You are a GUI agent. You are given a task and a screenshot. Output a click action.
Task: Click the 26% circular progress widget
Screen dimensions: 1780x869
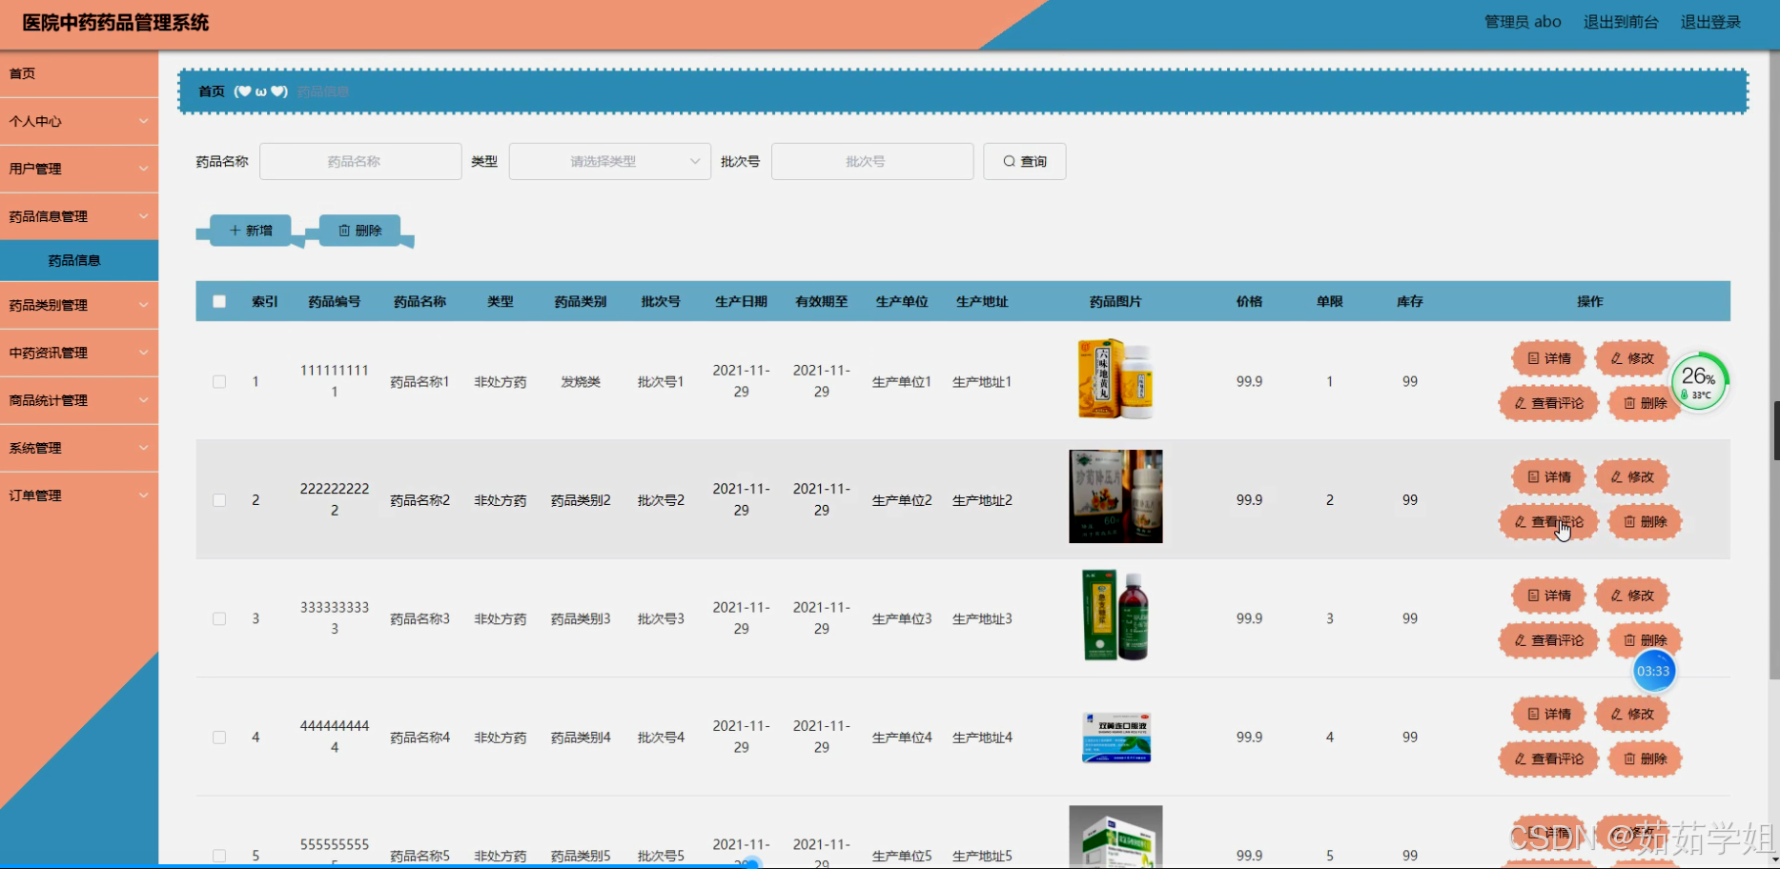(x=1700, y=381)
